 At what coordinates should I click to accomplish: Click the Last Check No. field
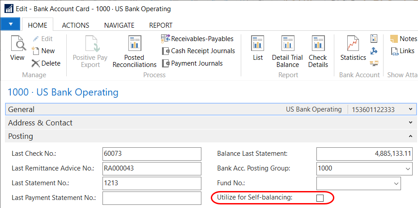pos(152,154)
